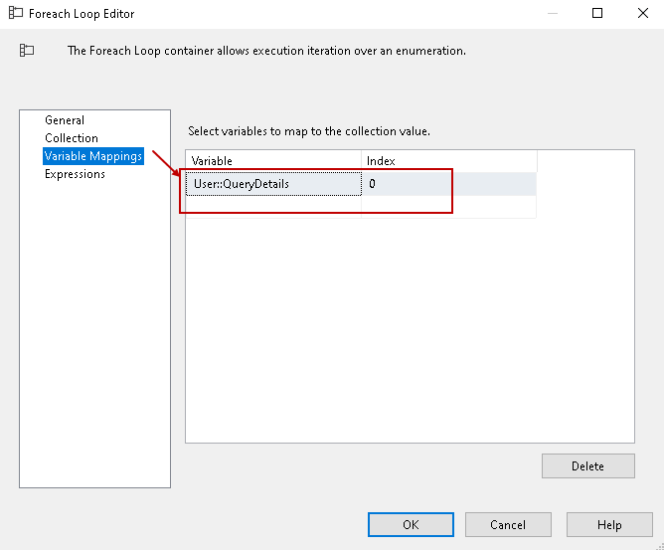Click the Cancel button
Viewport: 664px width, 550px height.
(508, 525)
